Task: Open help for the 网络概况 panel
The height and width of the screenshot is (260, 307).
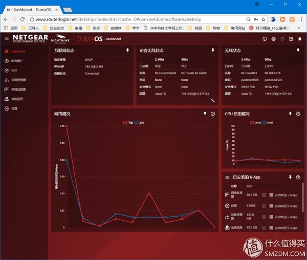Action: click(x=213, y=114)
